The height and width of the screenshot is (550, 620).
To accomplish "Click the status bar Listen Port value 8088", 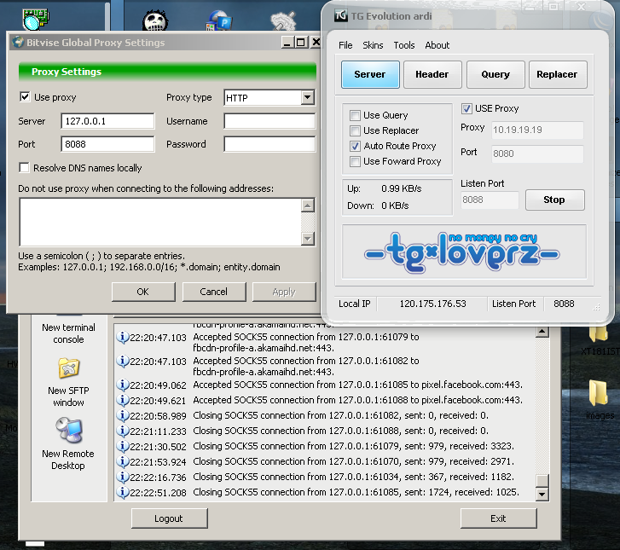I will [564, 304].
